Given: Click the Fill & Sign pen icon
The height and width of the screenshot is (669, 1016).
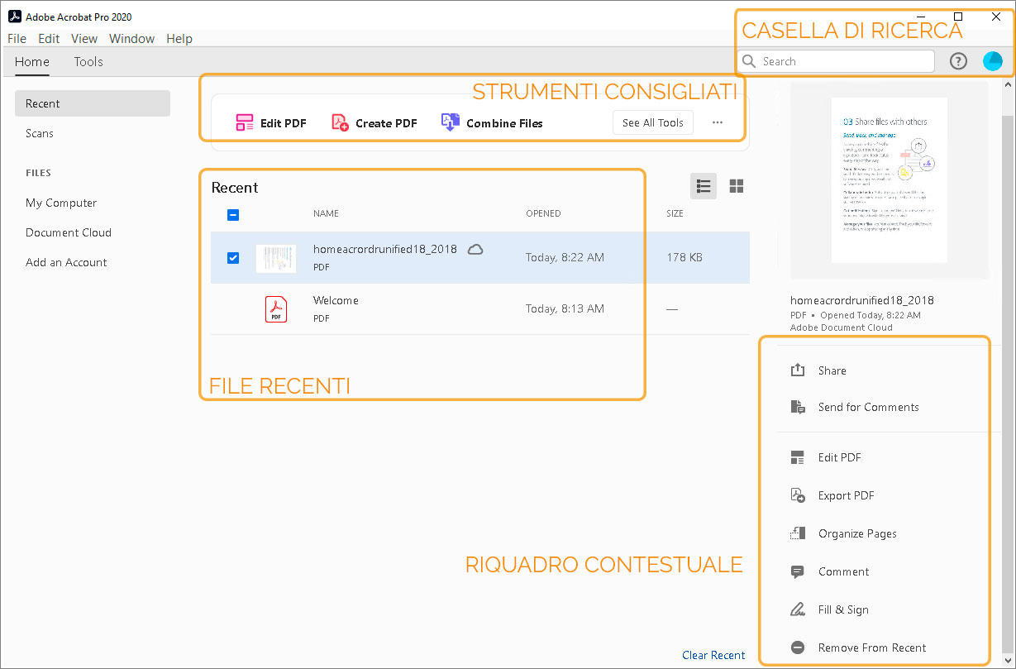Looking at the screenshot, I should pos(798,609).
